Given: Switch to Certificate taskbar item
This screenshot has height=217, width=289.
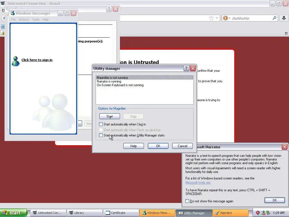Looking at the screenshot, I should 121,213.
